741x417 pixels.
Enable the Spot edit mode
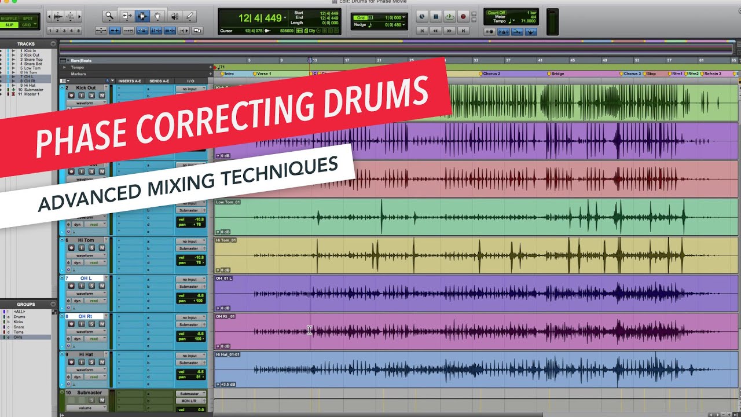tap(28, 19)
